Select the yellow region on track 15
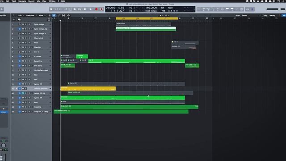This screenshot has height=161, width=286. coord(88,89)
